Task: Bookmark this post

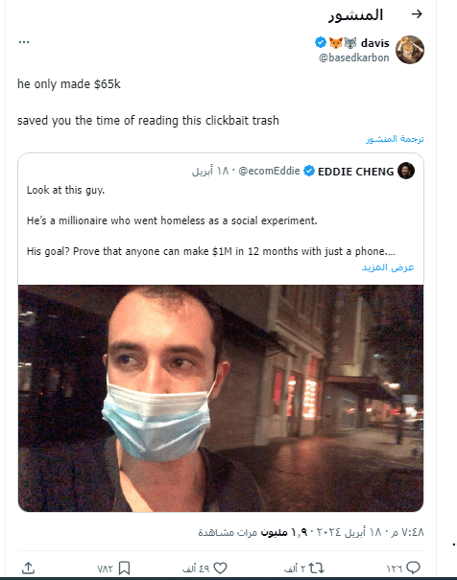Action: pyautogui.click(x=124, y=568)
